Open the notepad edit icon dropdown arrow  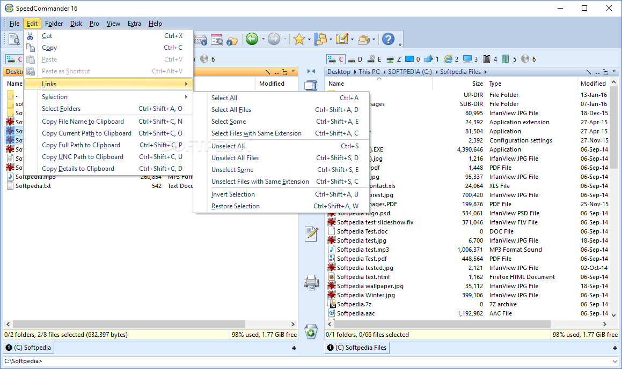click(x=352, y=39)
